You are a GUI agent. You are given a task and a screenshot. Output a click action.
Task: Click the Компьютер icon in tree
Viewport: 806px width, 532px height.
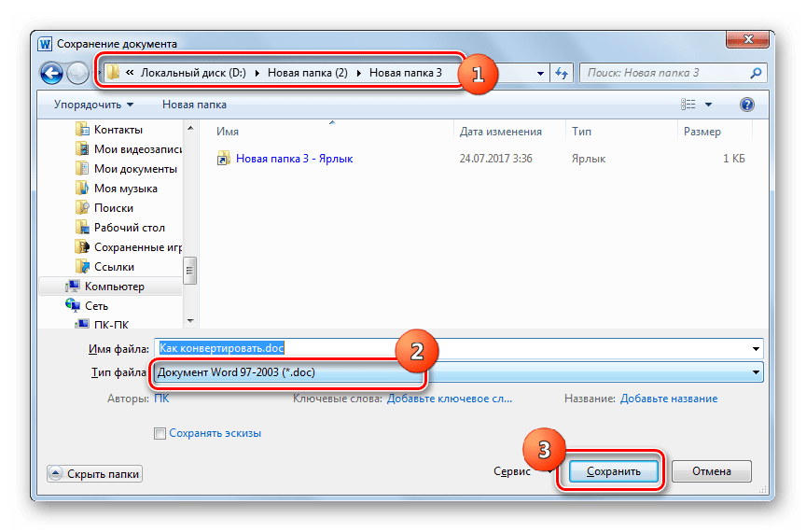coord(73,286)
